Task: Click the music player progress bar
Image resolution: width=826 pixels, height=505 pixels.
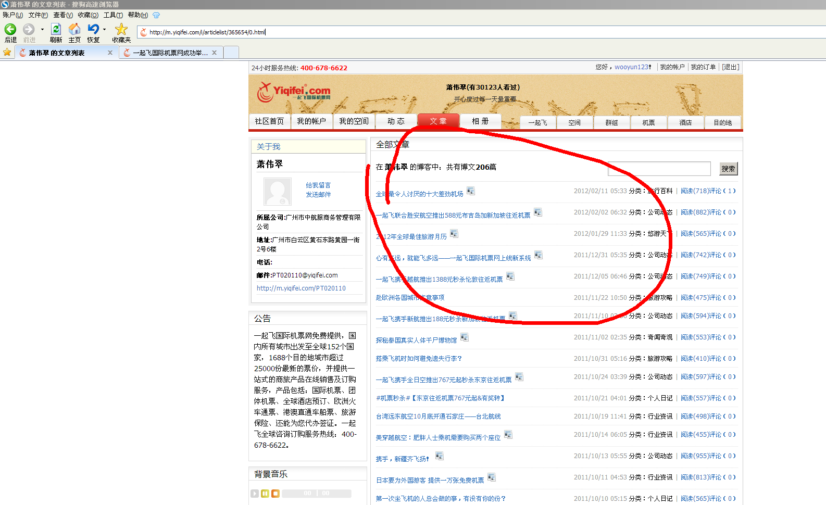Action: [x=317, y=494]
